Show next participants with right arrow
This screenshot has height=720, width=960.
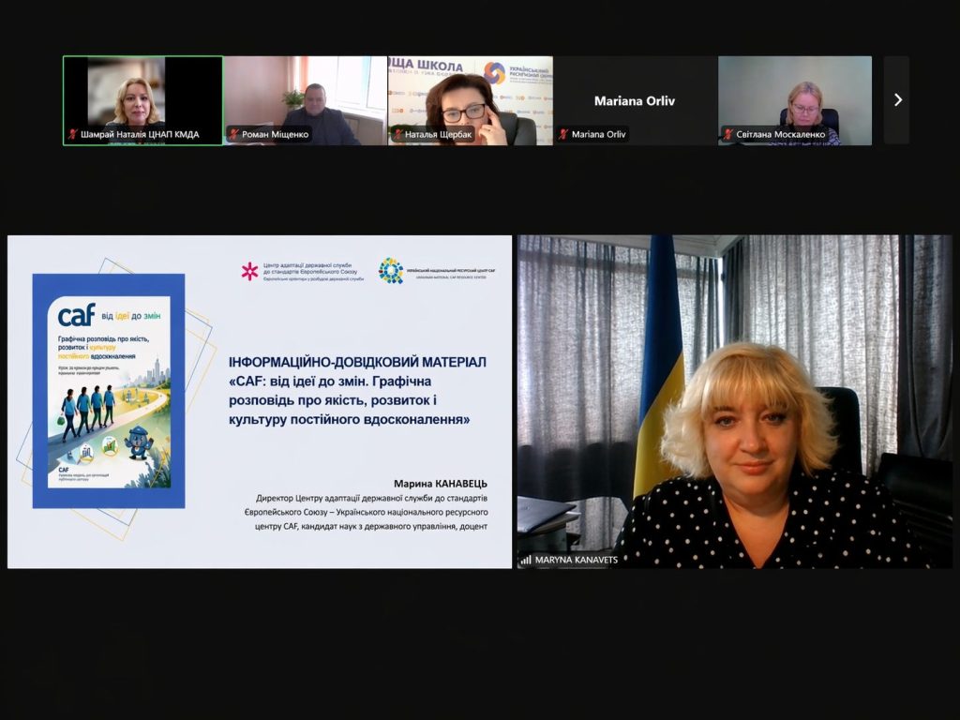(897, 100)
